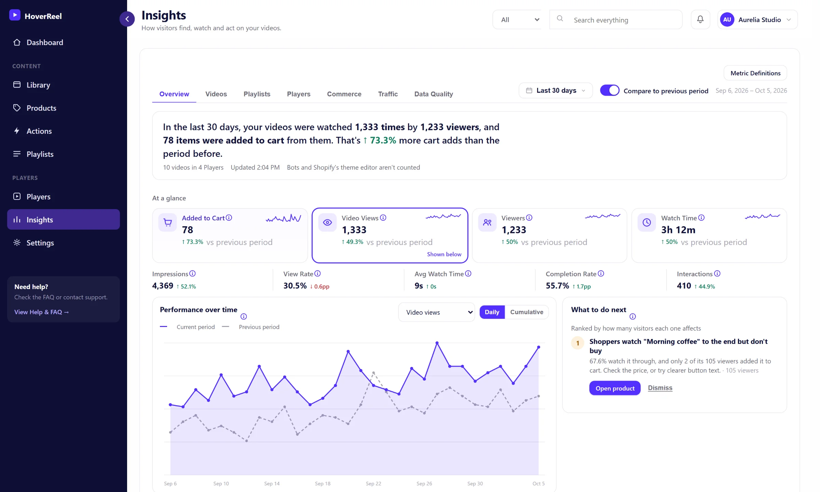Image resolution: width=820 pixels, height=492 pixels.
Task: Switch to the Videos tab
Action: pyautogui.click(x=216, y=94)
